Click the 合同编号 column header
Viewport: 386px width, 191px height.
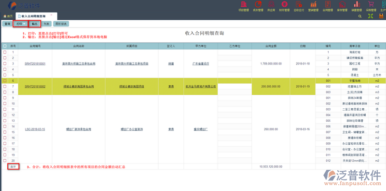(35, 46)
